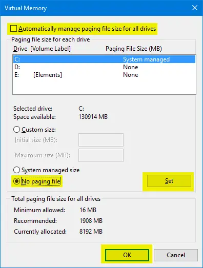
Task: Click the Paging File Size (MB) column header
Action: coord(134,49)
